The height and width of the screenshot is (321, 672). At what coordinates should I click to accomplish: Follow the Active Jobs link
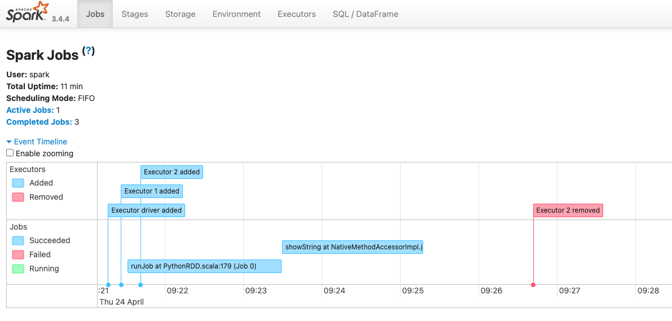coord(30,110)
